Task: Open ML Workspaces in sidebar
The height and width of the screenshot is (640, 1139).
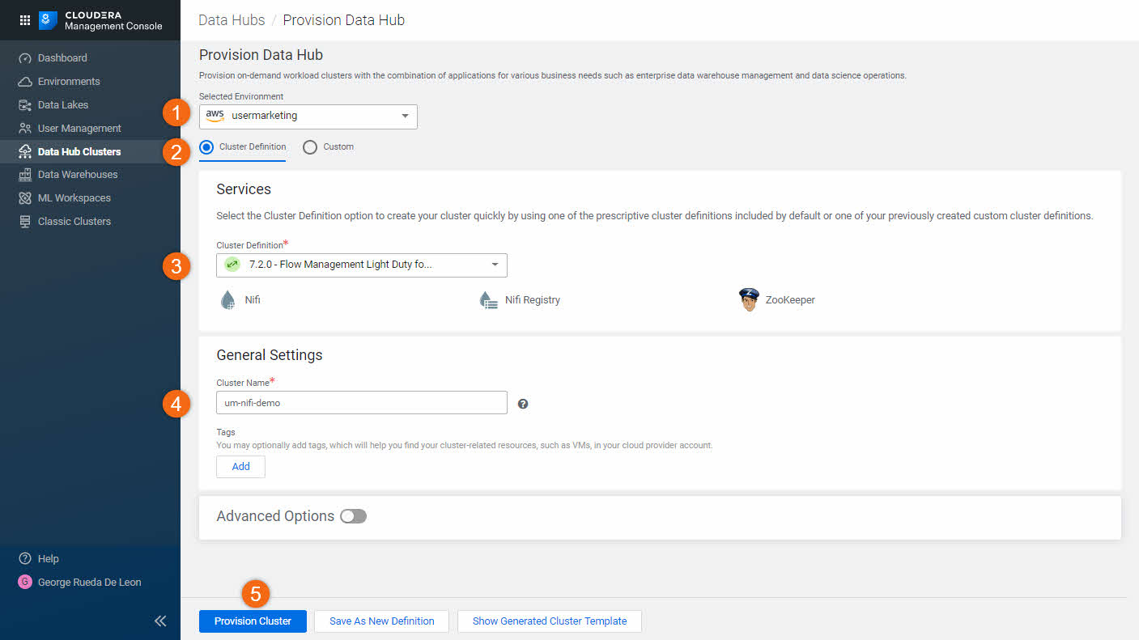Action: 74,198
